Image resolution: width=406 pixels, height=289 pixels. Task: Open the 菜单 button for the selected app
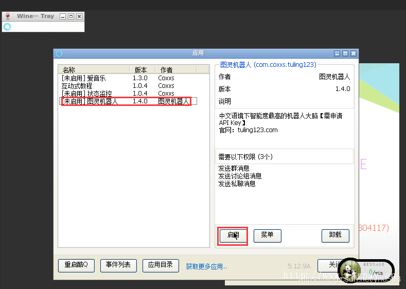pos(267,236)
